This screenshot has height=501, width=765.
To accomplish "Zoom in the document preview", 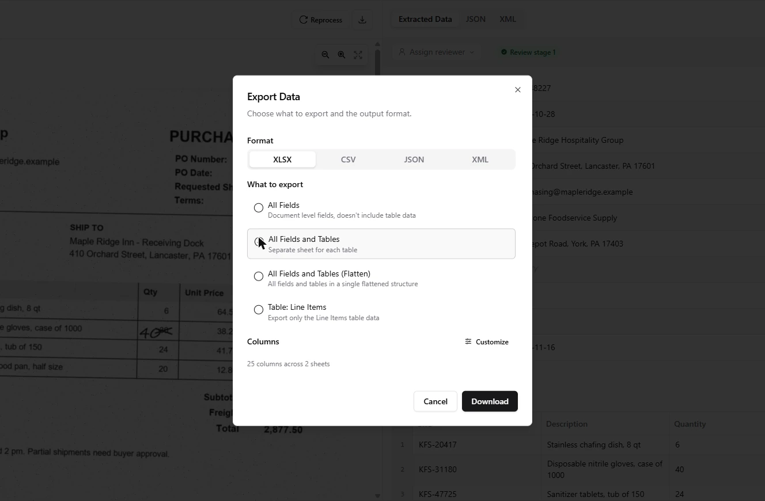I will 342,55.
